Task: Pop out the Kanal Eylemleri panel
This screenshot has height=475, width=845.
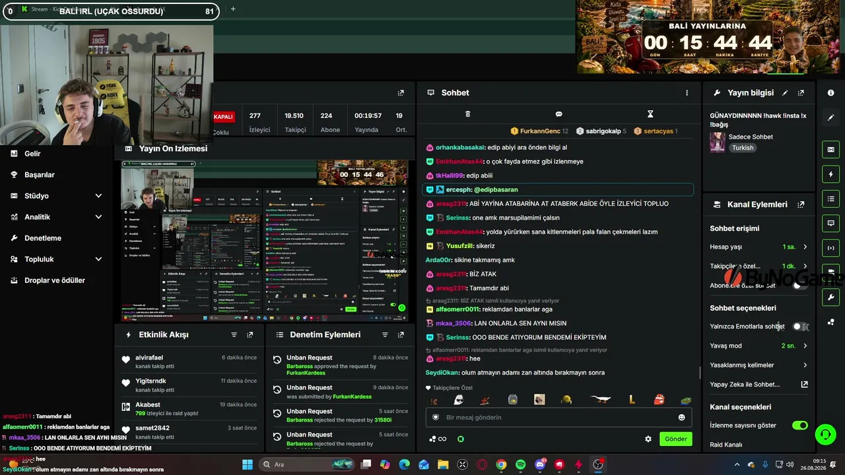Action: pyautogui.click(x=801, y=205)
